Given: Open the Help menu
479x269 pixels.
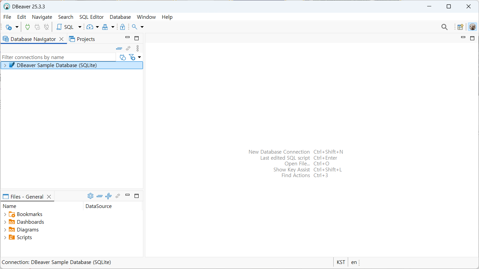Looking at the screenshot, I should click(167, 17).
